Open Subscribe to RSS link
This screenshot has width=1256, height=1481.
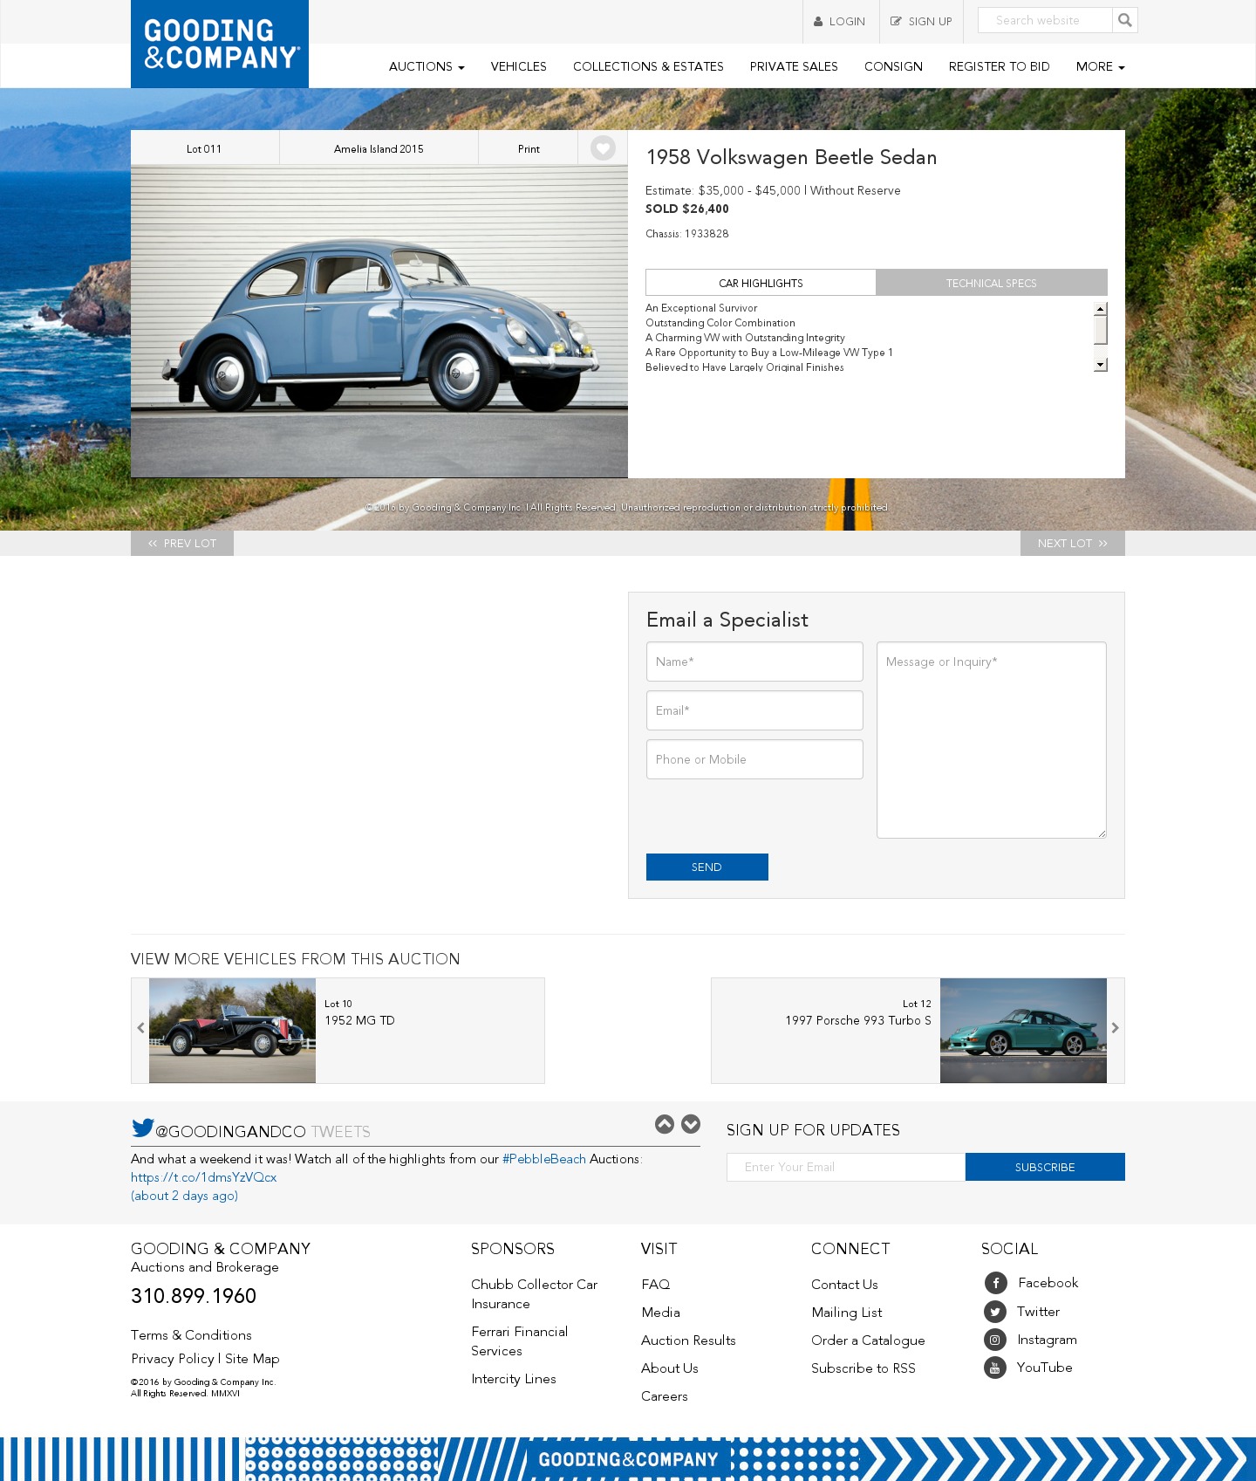coord(863,1368)
